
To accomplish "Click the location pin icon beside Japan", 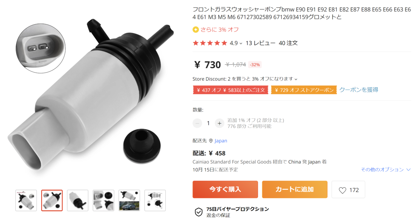I will (x=211, y=141).
